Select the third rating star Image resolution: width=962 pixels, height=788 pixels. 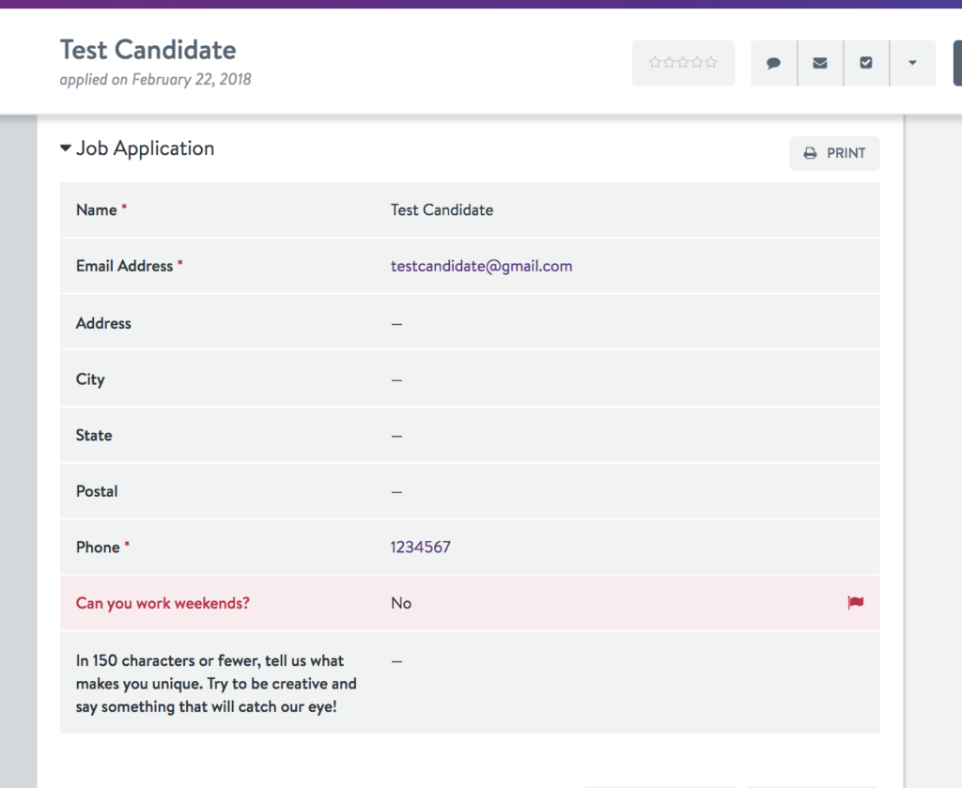point(683,63)
